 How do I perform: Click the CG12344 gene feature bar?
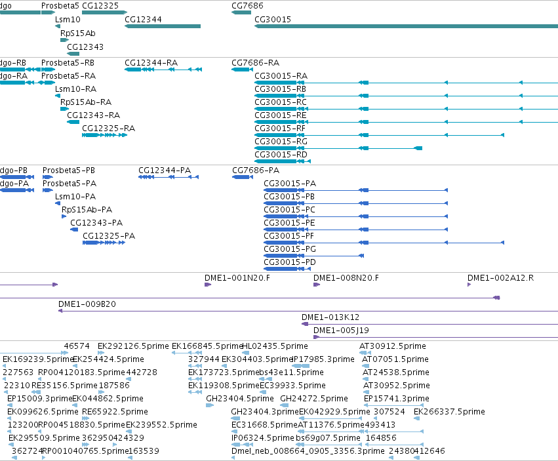(163, 26)
